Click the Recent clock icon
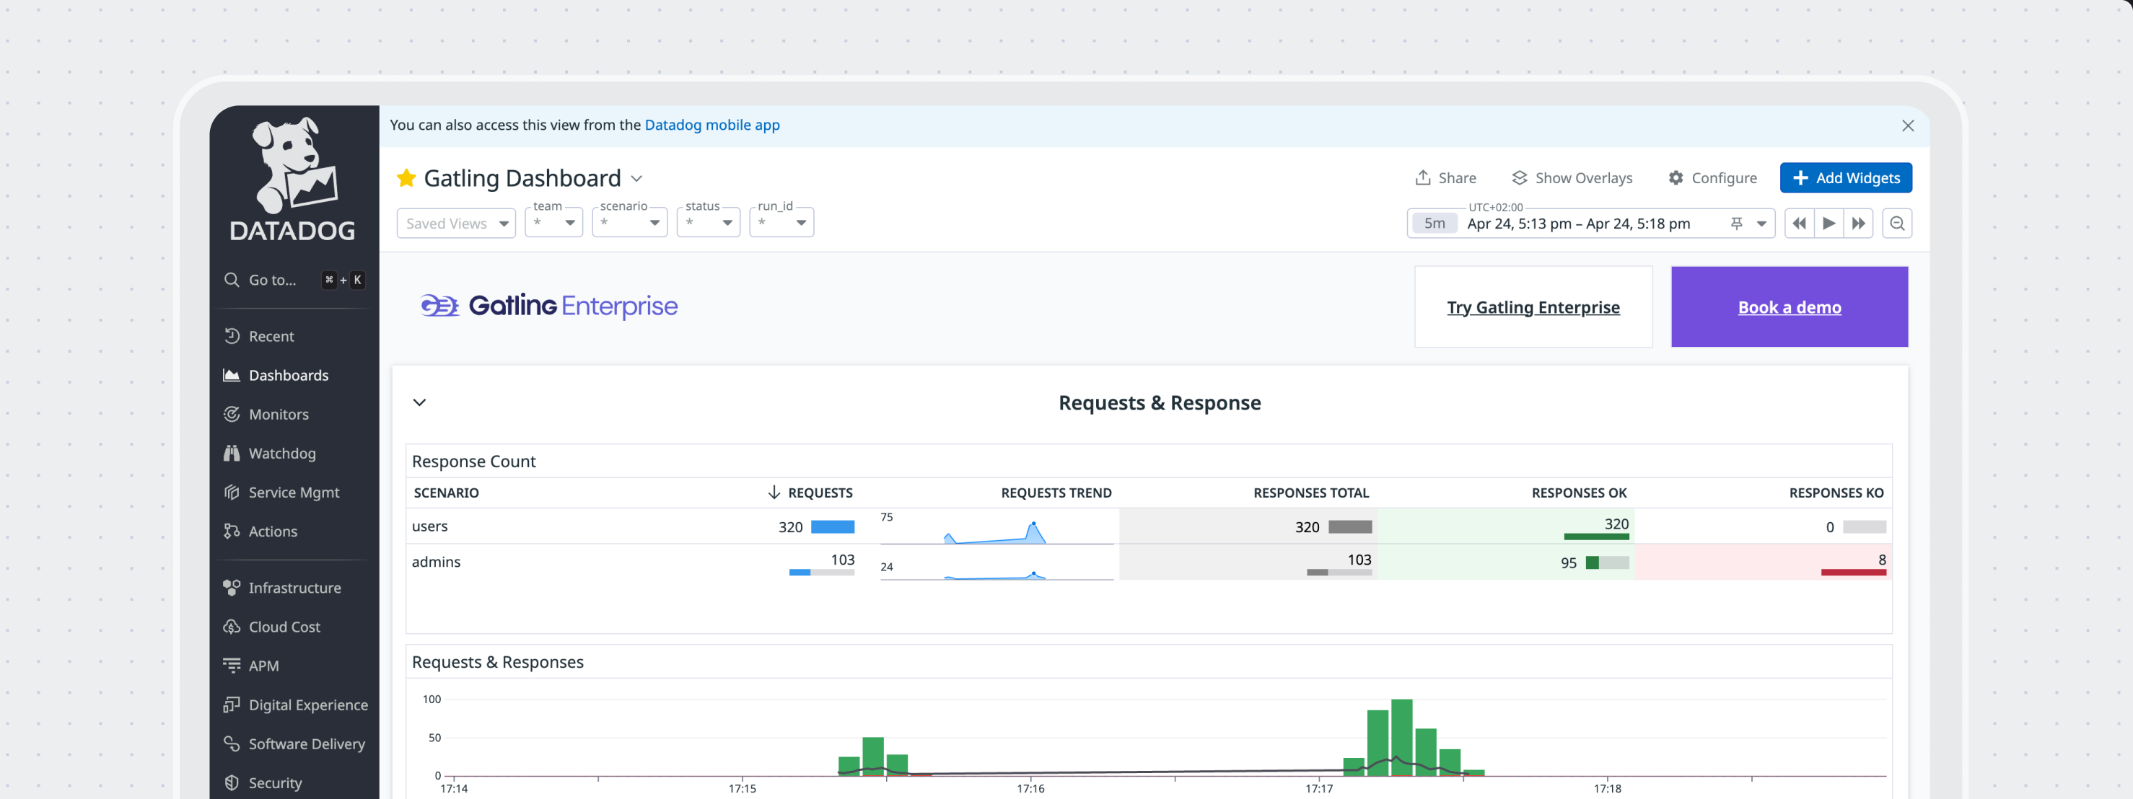 [x=232, y=336]
